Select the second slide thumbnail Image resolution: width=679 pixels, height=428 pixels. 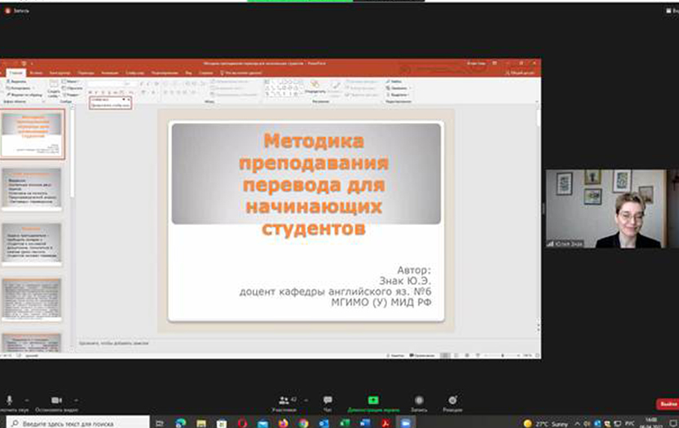click(32, 190)
